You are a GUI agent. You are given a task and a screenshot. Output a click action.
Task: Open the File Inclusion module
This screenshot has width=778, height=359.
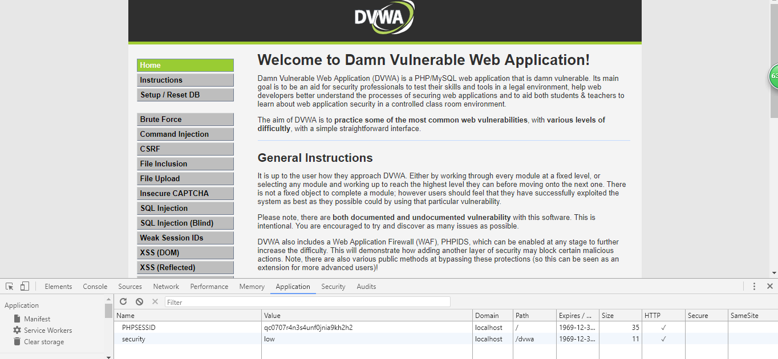pos(185,164)
